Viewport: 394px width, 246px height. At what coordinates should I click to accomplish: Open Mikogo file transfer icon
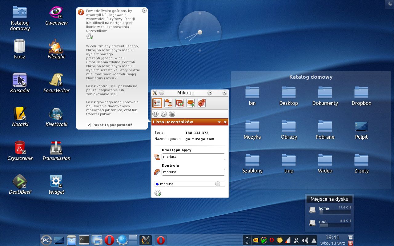coord(191,103)
